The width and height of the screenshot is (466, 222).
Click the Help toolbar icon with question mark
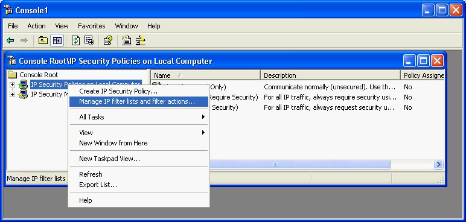pyautogui.click(x=108, y=40)
